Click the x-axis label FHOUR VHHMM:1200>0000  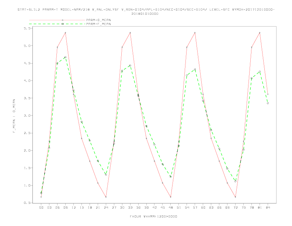(x=153, y=216)
